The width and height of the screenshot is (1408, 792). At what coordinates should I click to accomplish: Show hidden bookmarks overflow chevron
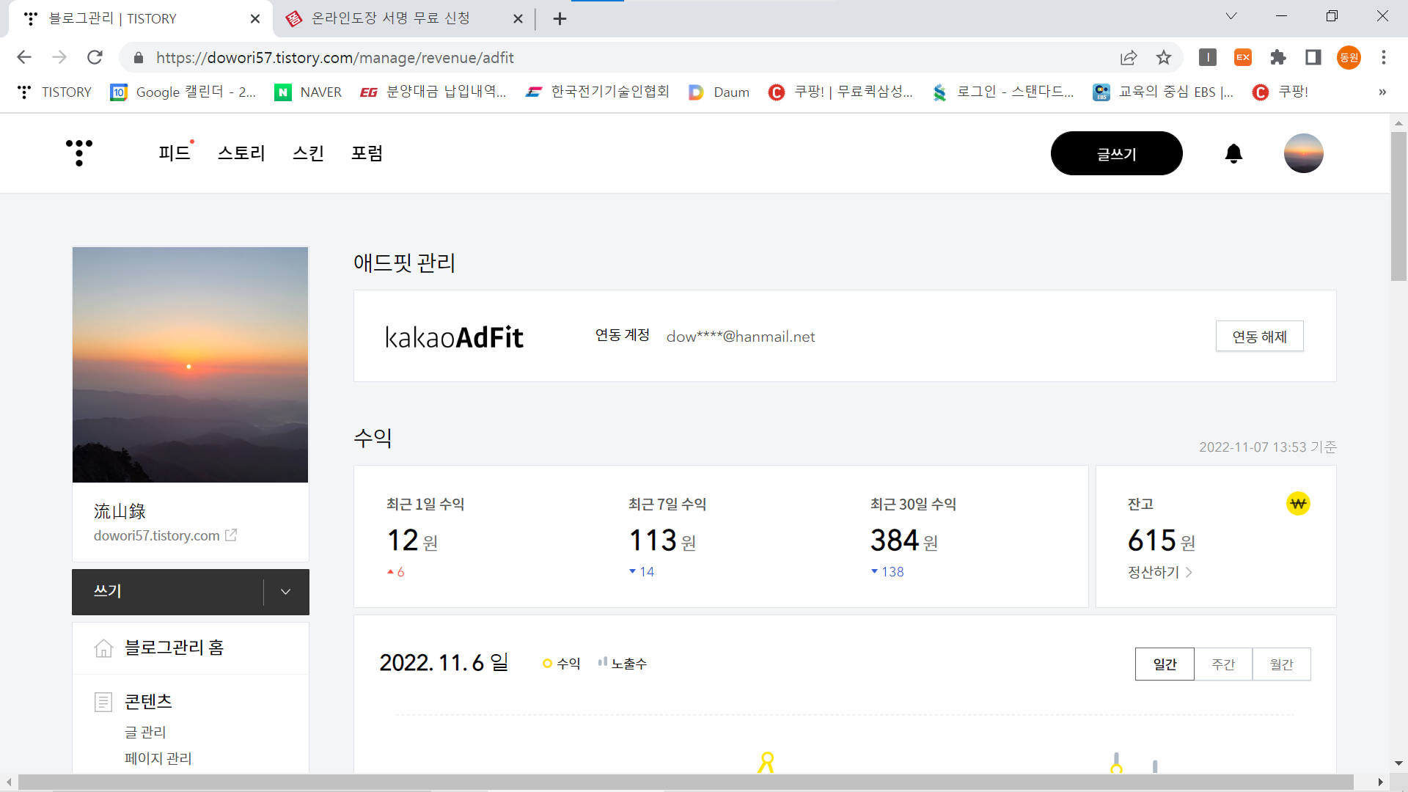tap(1382, 92)
